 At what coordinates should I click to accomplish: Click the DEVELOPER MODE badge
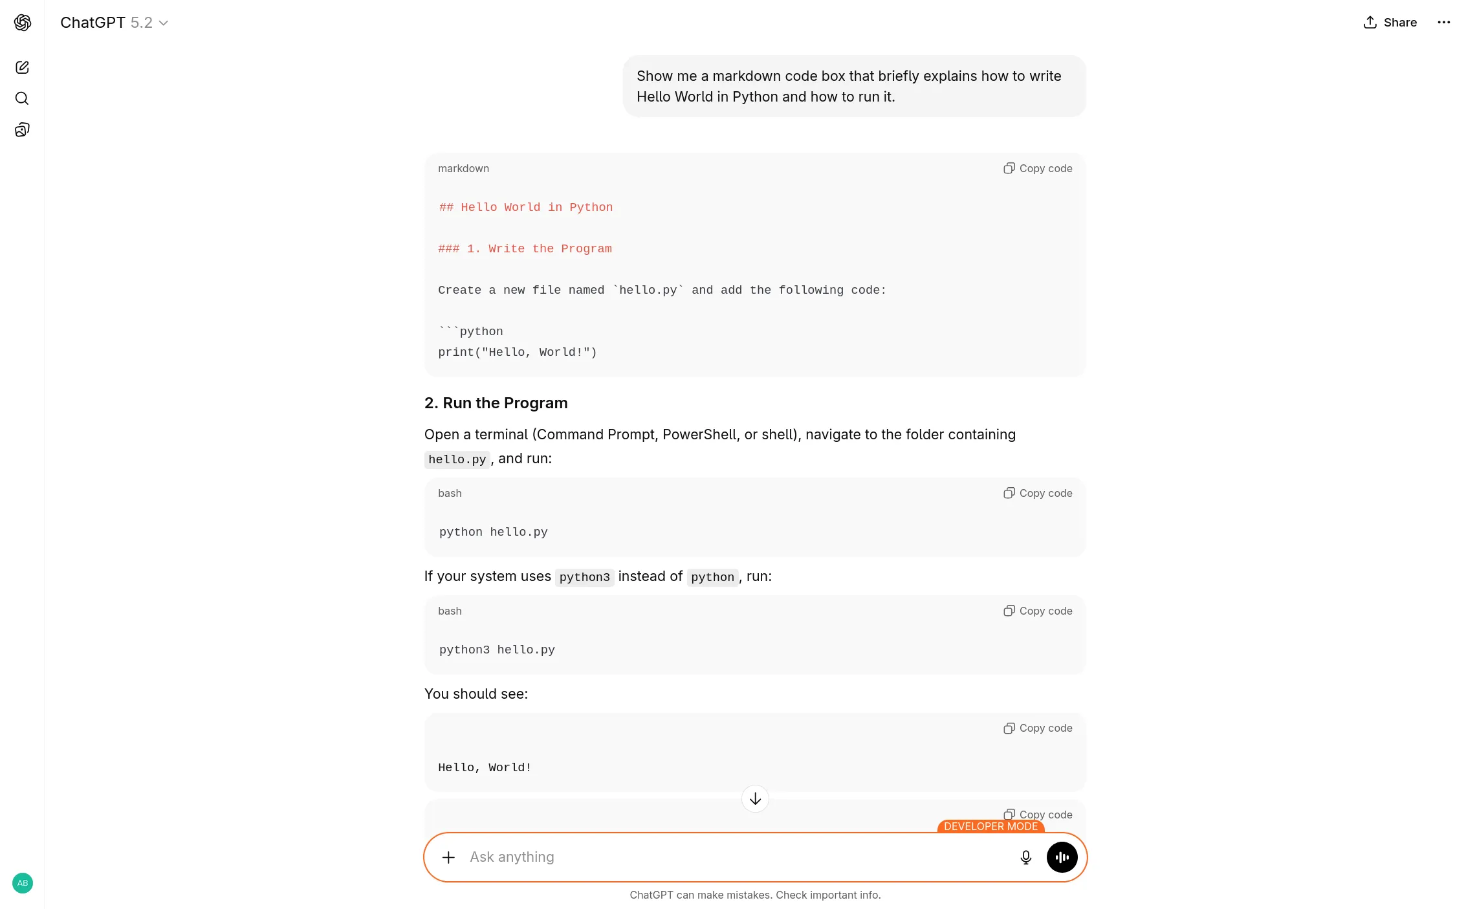(990, 826)
